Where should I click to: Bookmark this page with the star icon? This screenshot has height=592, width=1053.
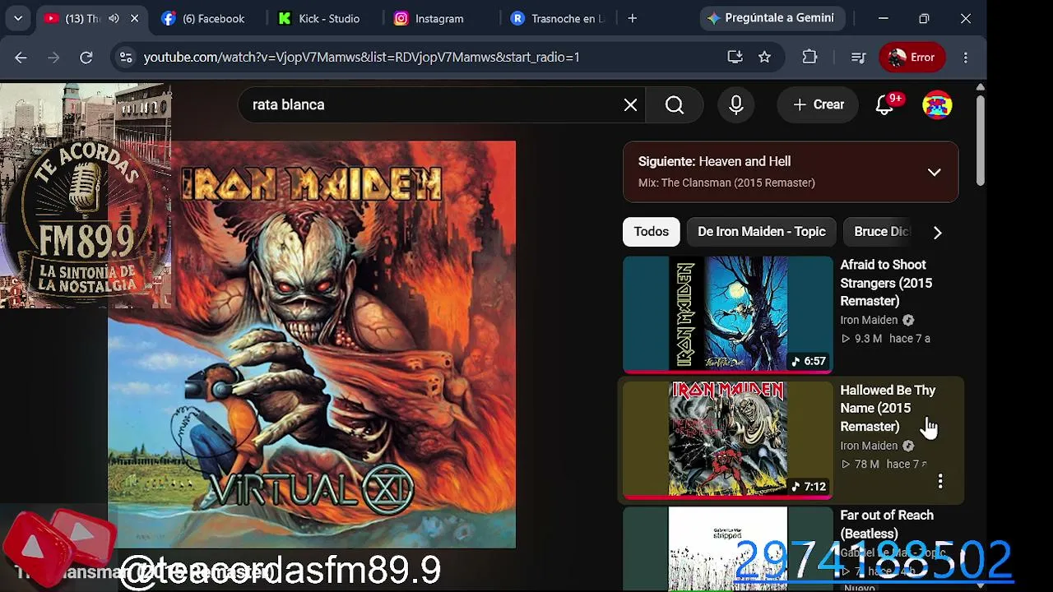click(764, 57)
